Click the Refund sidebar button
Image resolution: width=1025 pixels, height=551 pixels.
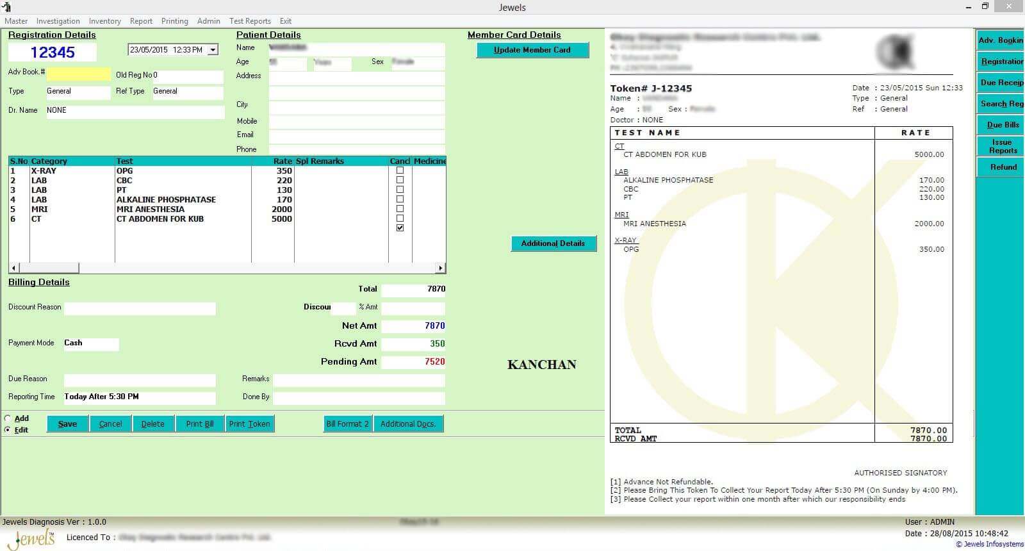pos(1002,167)
